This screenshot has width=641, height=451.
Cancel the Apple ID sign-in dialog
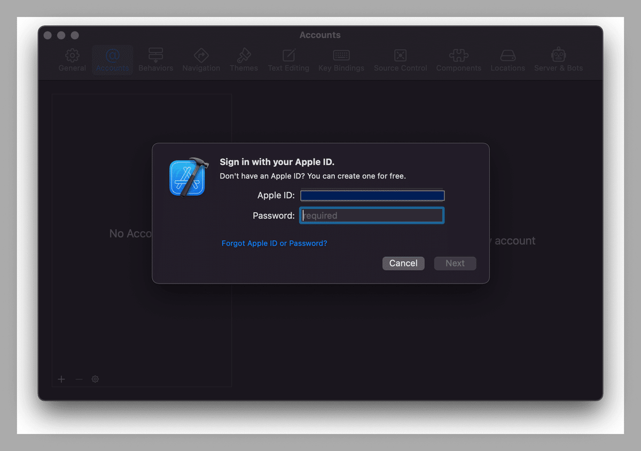pos(403,263)
